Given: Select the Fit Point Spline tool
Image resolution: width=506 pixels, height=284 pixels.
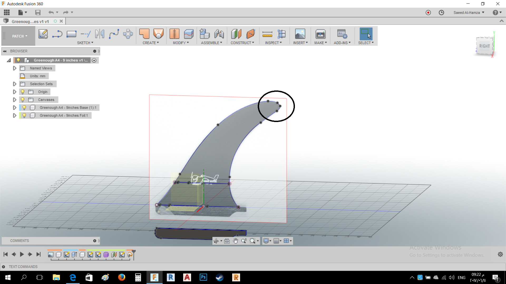Looking at the screenshot, I should (114, 34).
